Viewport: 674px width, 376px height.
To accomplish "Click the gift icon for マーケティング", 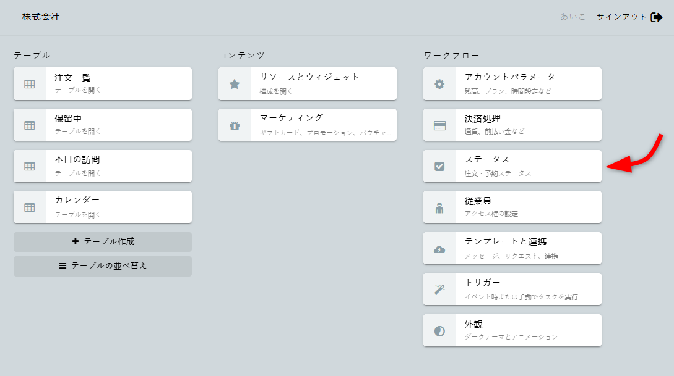I will point(235,125).
